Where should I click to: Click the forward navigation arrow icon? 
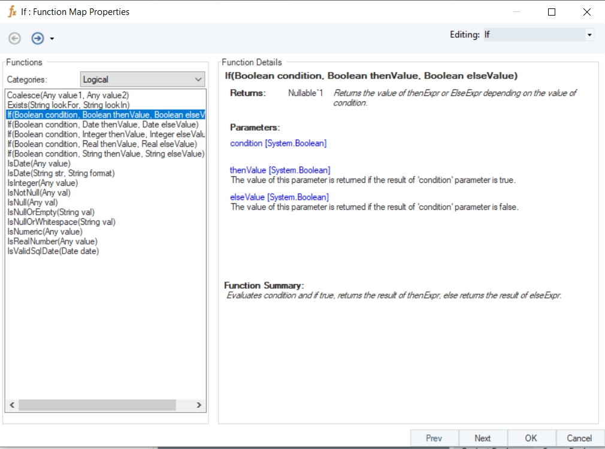[38, 38]
